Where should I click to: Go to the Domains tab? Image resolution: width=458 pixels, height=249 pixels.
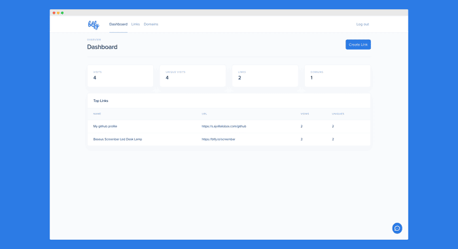click(x=150, y=24)
